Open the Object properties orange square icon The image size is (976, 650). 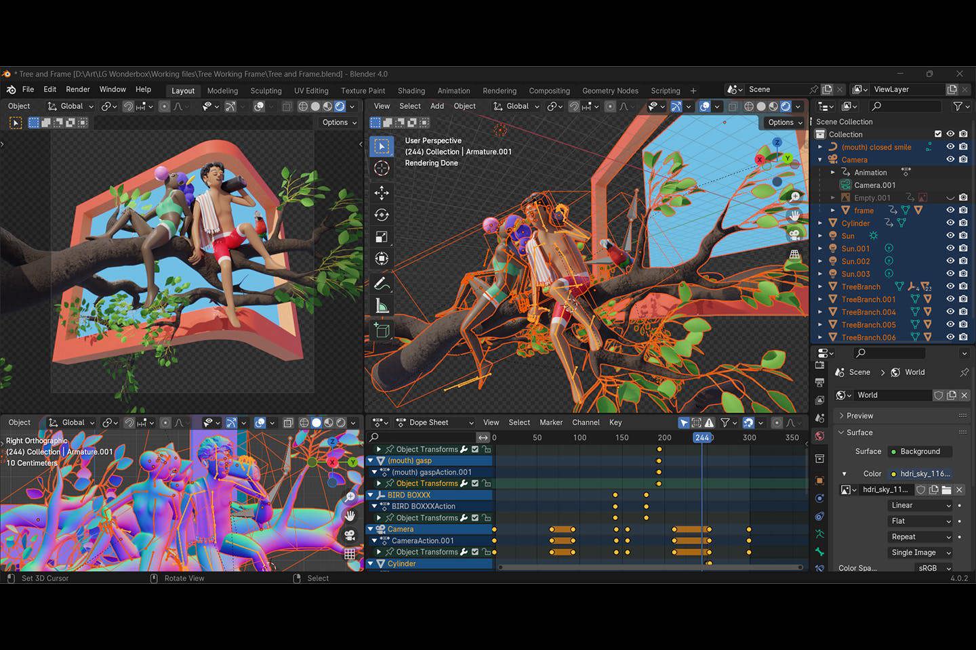[819, 481]
